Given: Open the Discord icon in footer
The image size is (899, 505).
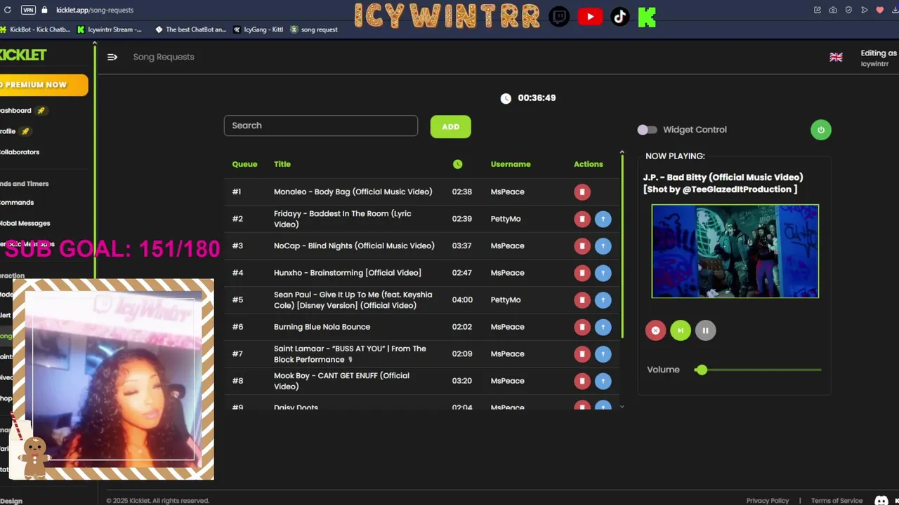Looking at the screenshot, I should pyautogui.click(x=881, y=501).
